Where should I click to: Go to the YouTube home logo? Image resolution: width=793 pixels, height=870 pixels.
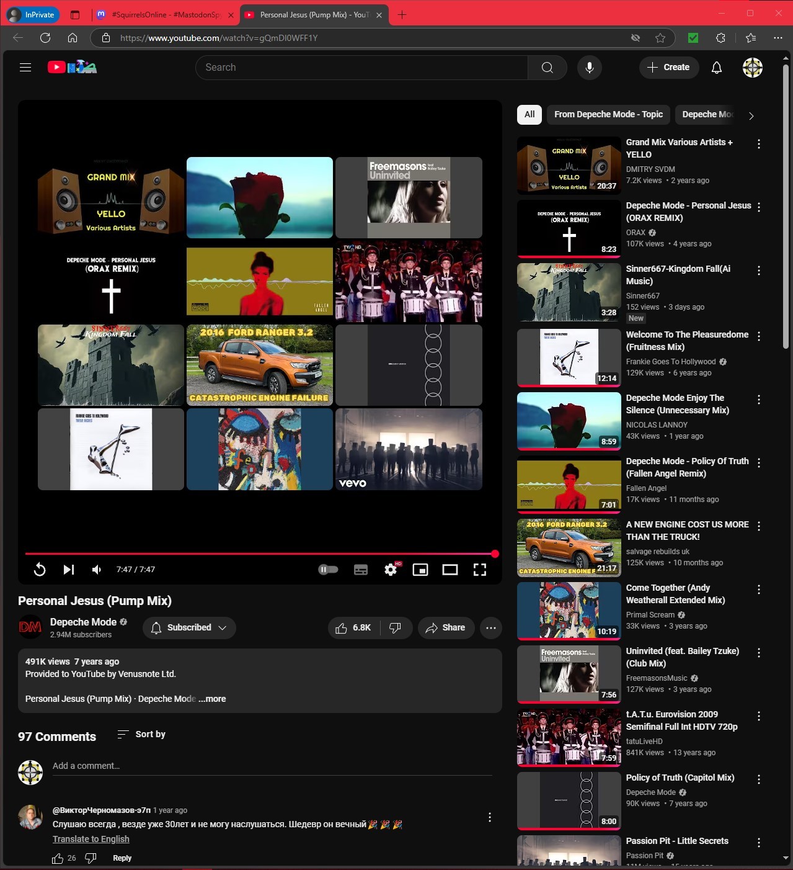[x=72, y=67]
